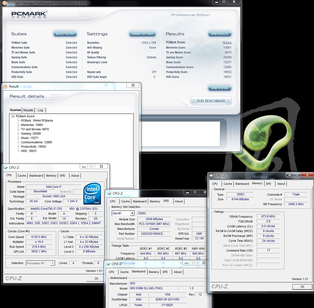Switch to Results tab in Result details

click(x=28, y=110)
